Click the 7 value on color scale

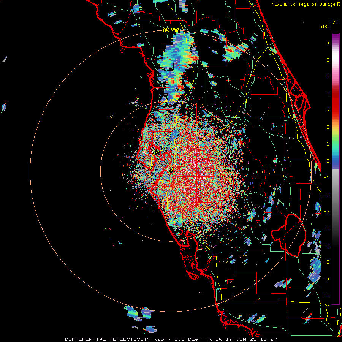(328, 43)
